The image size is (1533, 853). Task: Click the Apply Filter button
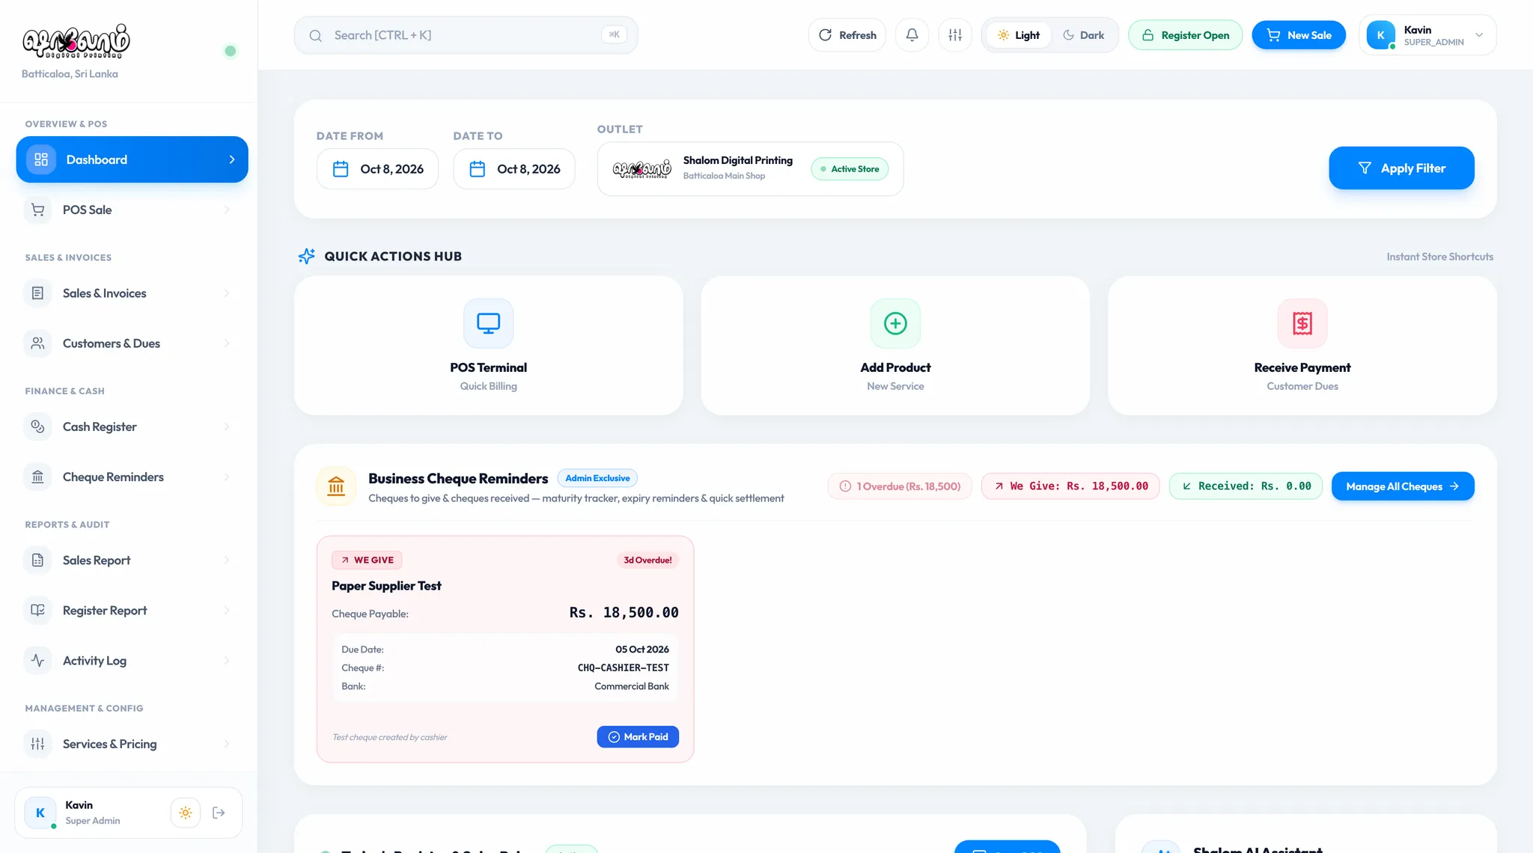(1401, 168)
